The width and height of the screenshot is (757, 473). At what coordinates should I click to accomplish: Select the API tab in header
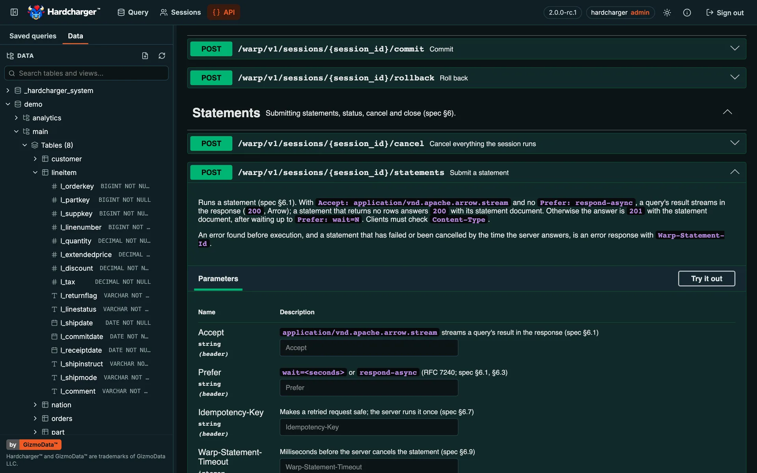pyautogui.click(x=224, y=12)
